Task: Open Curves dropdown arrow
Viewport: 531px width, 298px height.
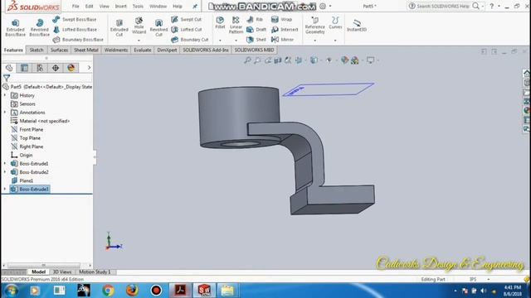Action: tap(335, 41)
